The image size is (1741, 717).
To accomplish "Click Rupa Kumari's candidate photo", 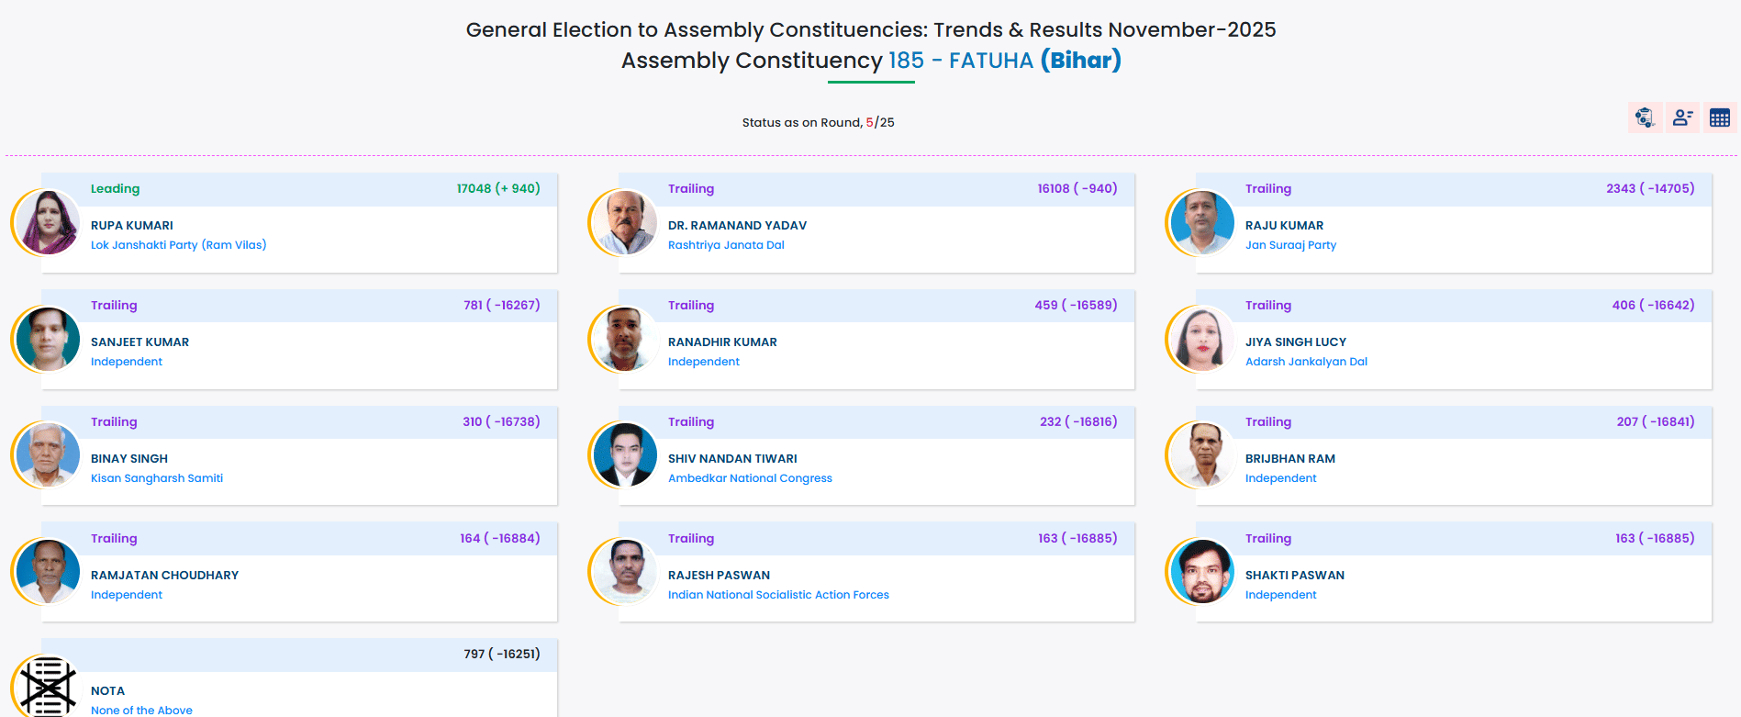I will (x=48, y=223).
